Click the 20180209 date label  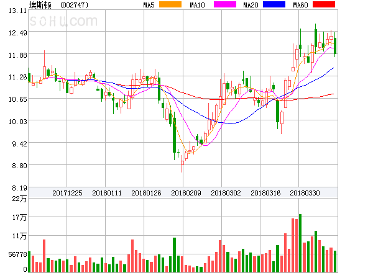pyautogui.click(x=186, y=193)
